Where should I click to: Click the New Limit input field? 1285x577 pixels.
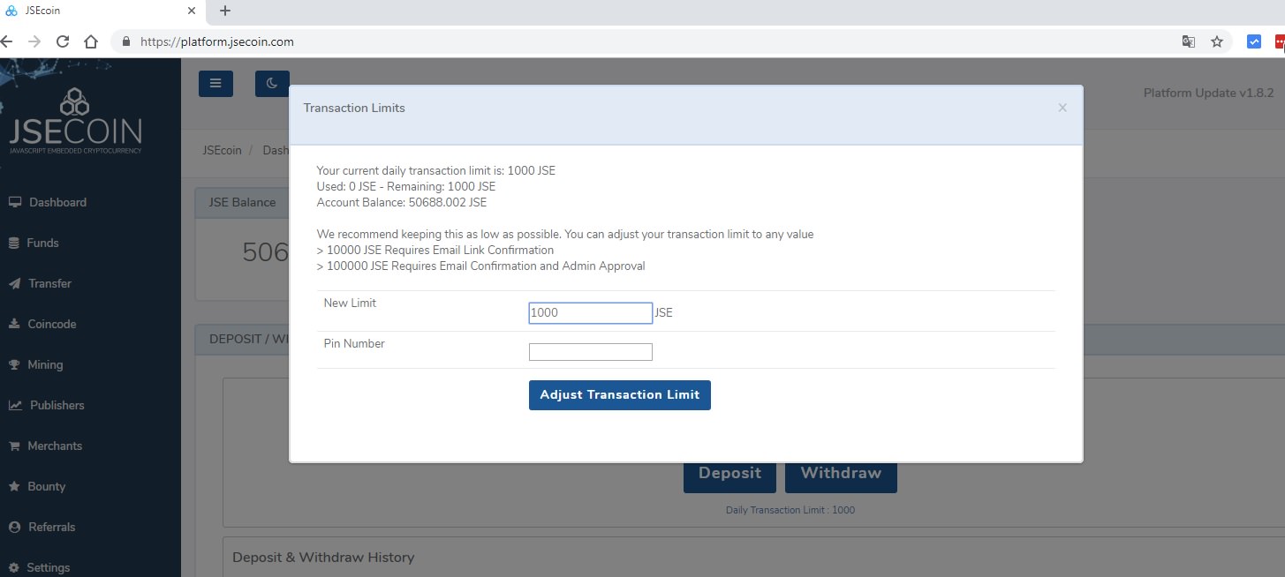pyautogui.click(x=591, y=312)
